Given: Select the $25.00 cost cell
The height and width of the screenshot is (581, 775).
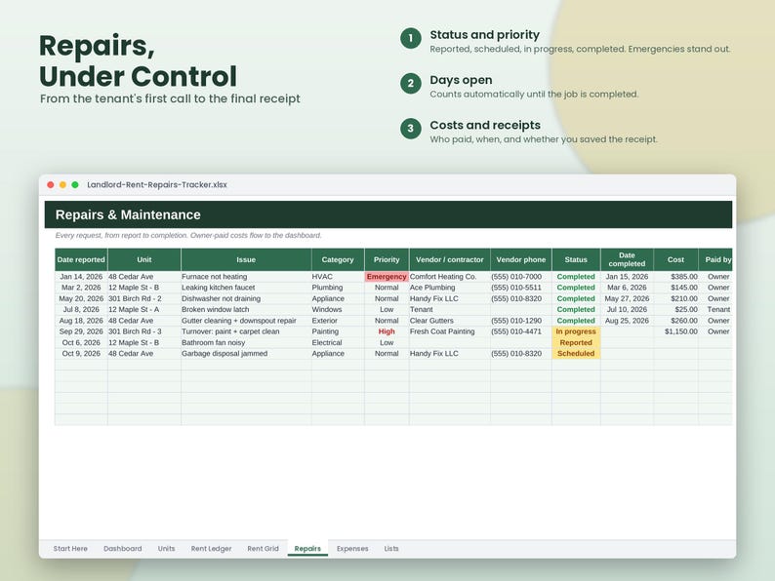Looking at the screenshot, I should [675, 309].
